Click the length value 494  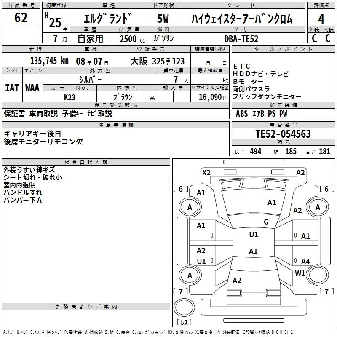(256, 152)
